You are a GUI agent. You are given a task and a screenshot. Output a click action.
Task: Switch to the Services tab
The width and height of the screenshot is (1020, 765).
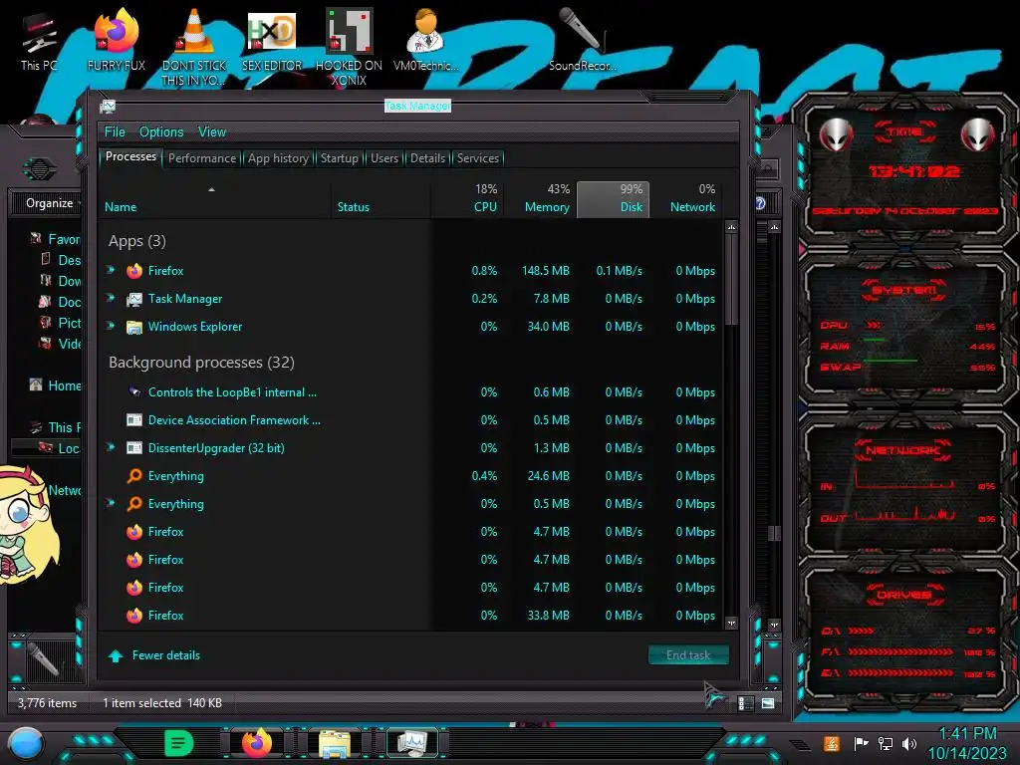tap(478, 158)
